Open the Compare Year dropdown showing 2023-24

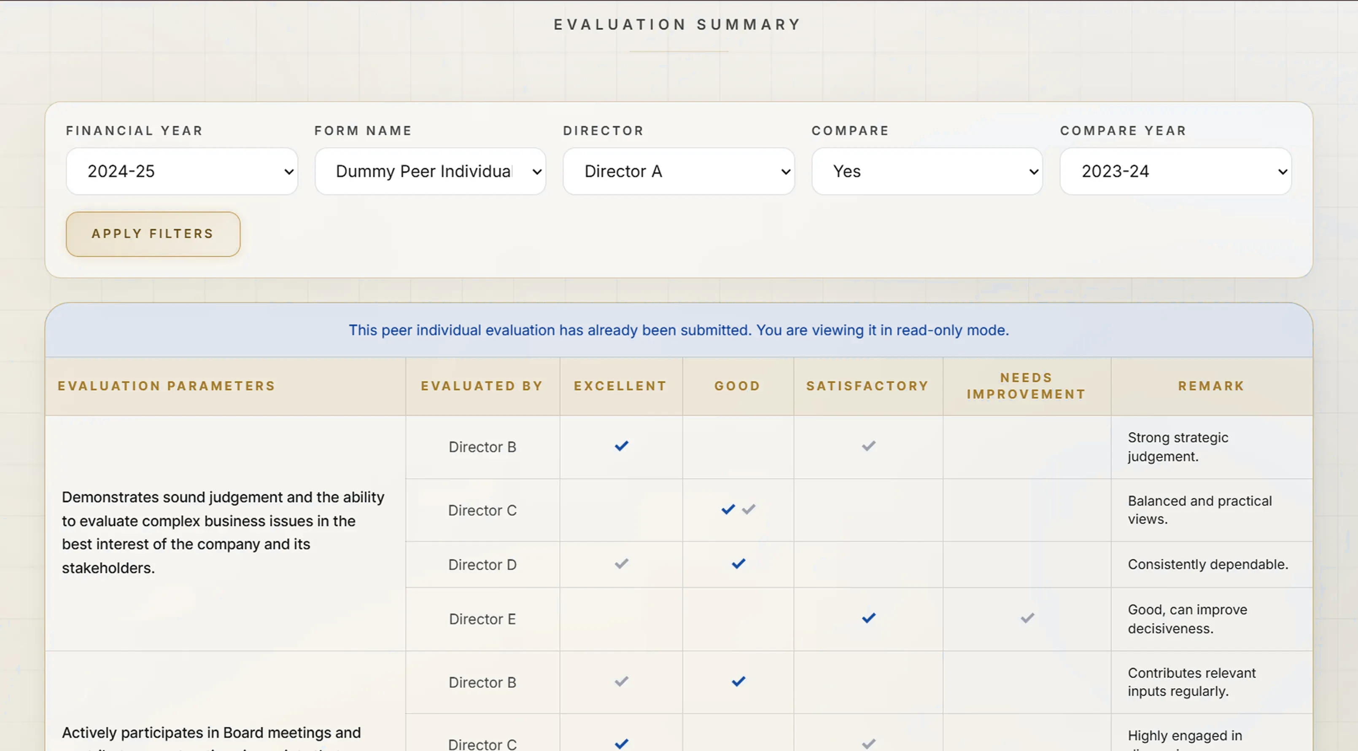coord(1176,171)
